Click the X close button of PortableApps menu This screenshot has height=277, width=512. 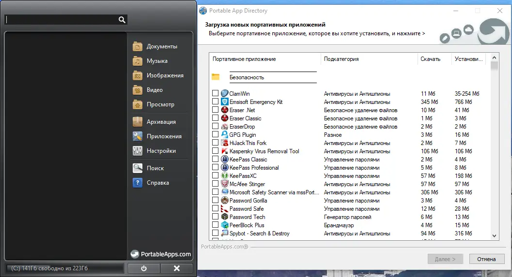tap(177, 268)
